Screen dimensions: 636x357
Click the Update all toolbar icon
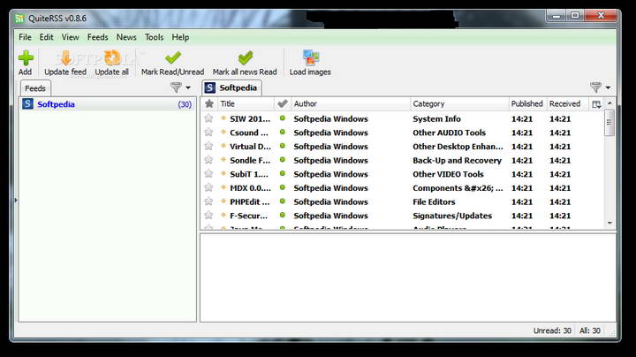112,58
